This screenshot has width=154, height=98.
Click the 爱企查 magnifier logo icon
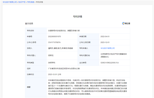coord(123,23)
